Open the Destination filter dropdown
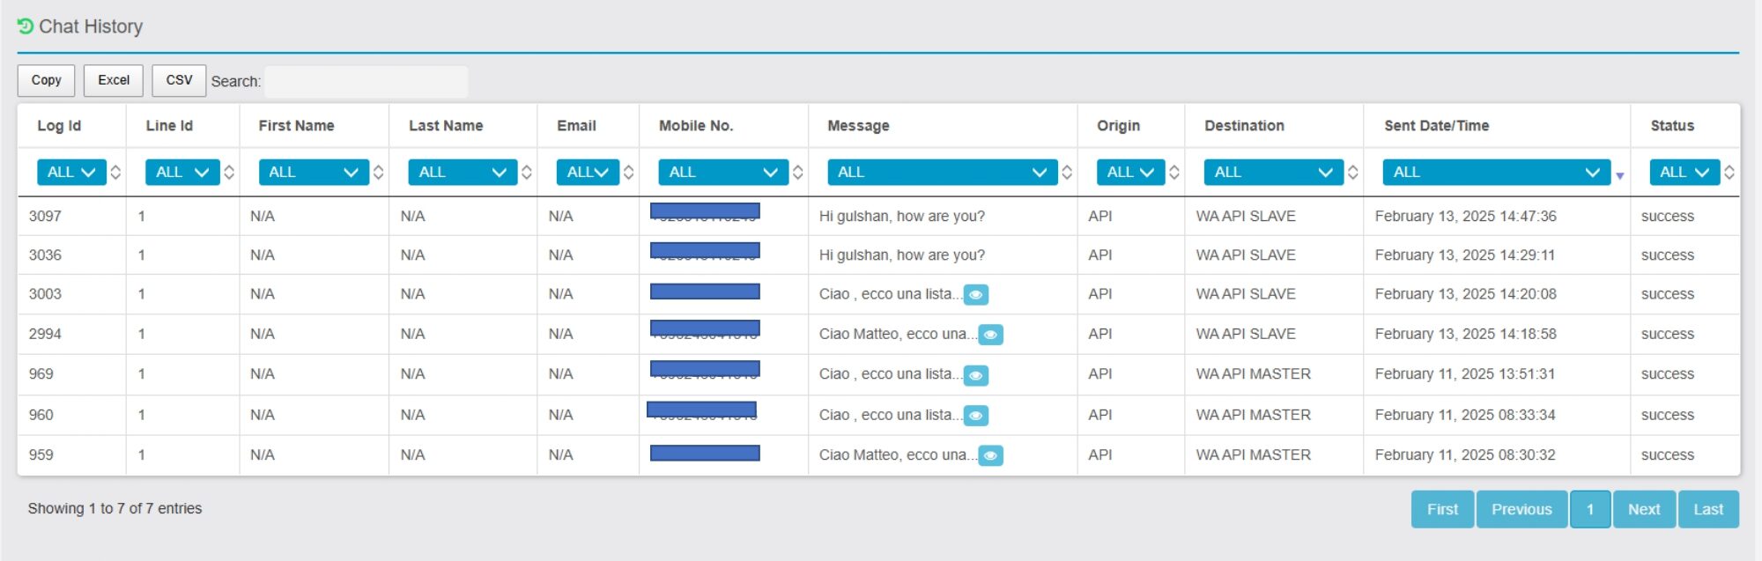This screenshot has height=561, width=1762. click(1273, 173)
